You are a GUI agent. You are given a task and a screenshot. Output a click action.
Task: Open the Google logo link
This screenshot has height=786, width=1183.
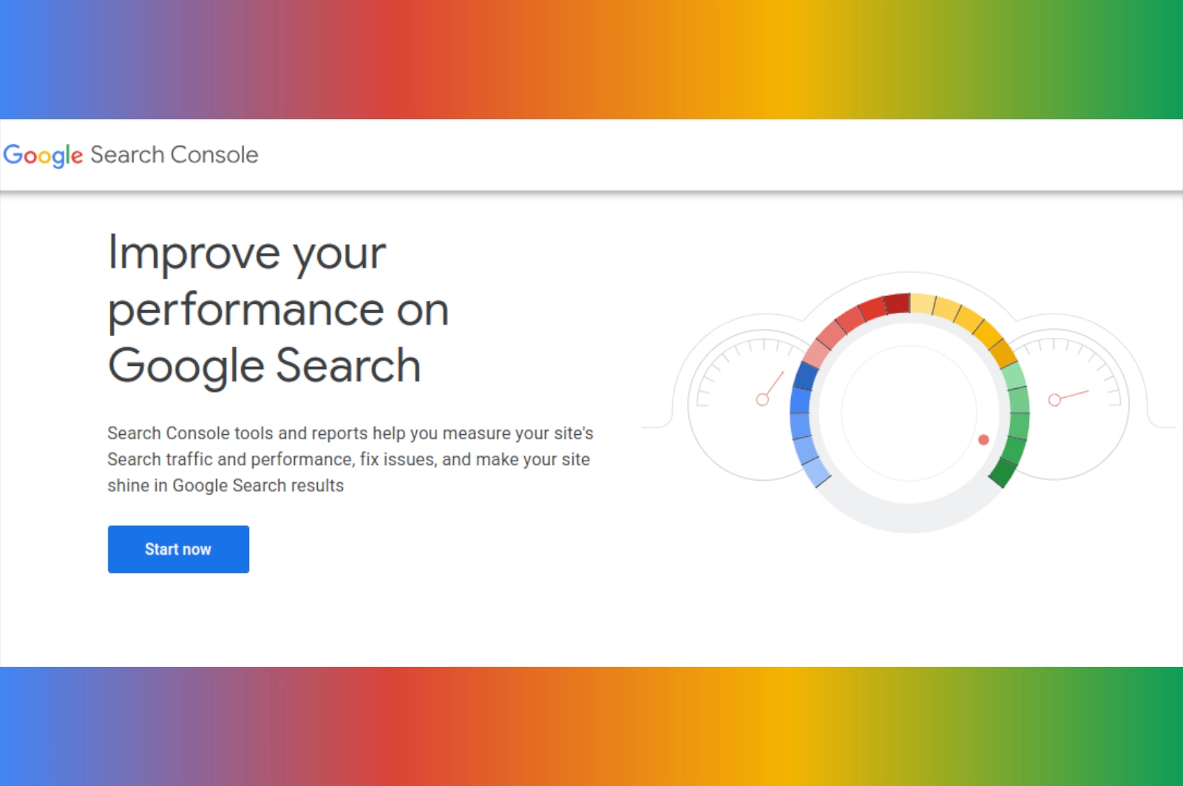[43, 155]
